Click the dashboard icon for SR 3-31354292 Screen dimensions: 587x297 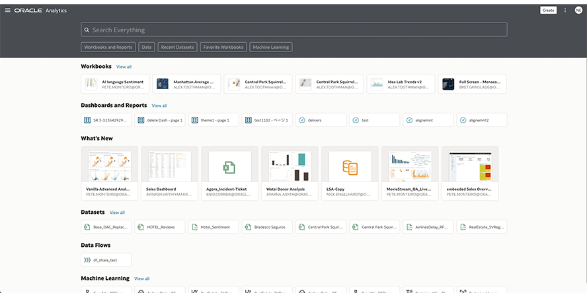(87, 120)
